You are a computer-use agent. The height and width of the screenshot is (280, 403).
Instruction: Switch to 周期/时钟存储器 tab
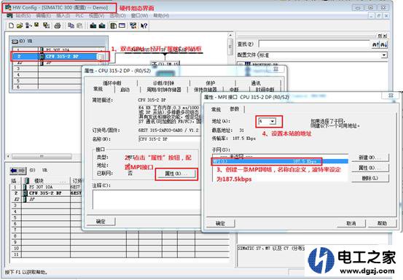[164, 90]
